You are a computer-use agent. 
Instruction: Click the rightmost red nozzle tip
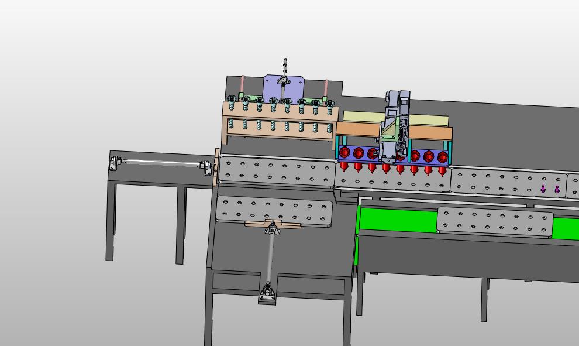click(442, 172)
